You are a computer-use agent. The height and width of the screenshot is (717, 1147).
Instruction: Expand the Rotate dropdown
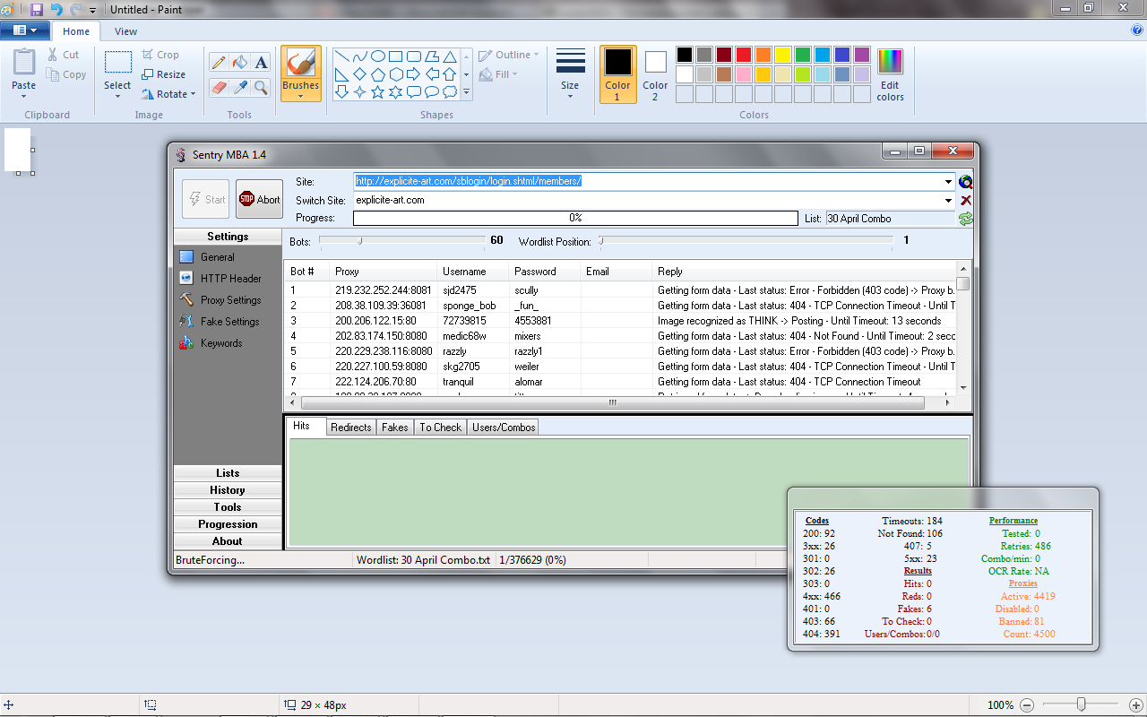[193, 94]
